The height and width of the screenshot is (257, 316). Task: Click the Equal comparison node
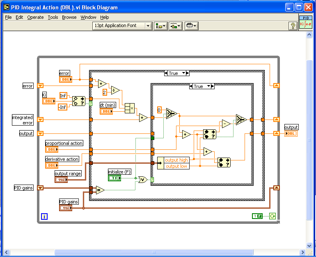click(100, 190)
